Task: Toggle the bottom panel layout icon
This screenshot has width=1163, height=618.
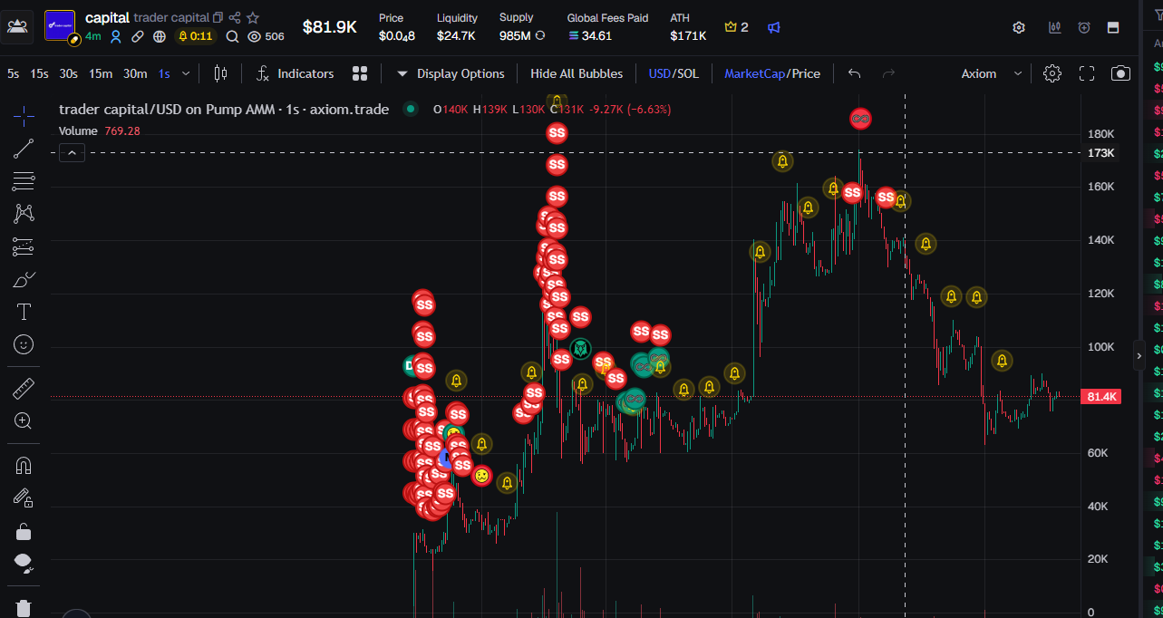Action: pos(1113,27)
